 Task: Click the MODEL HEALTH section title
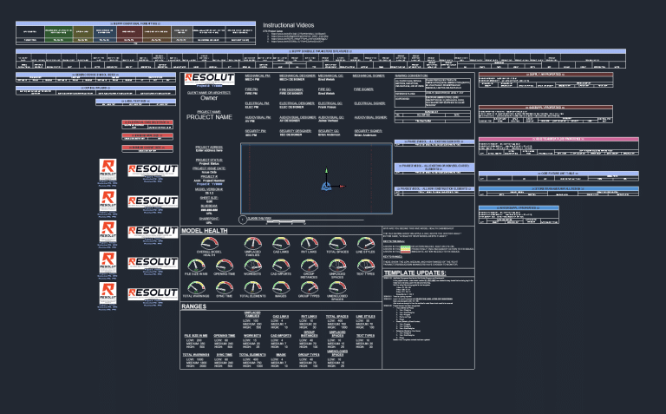coord(205,231)
